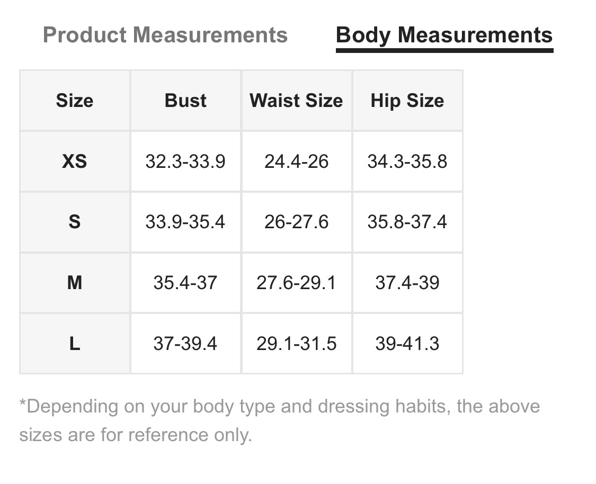
Task: Click the Hip Size column header
Action: pos(407,101)
